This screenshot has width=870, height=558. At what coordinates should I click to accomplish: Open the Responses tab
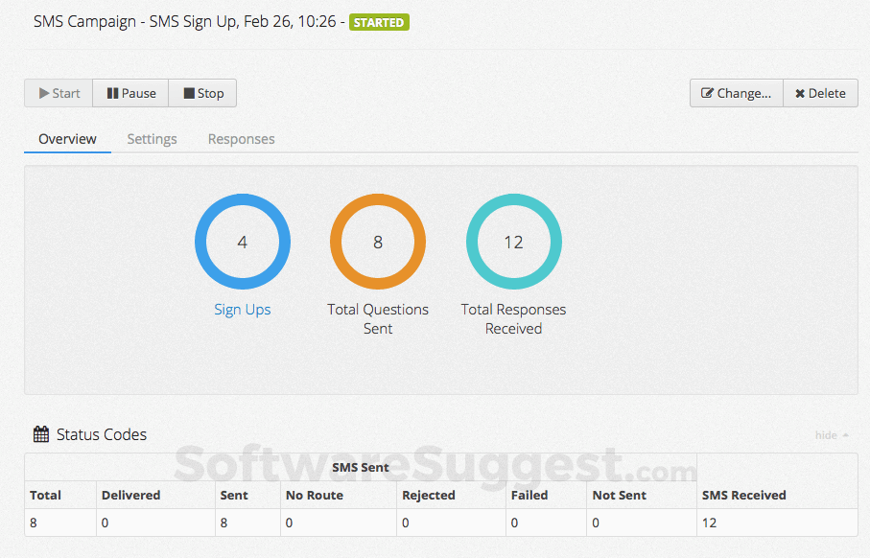click(241, 139)
